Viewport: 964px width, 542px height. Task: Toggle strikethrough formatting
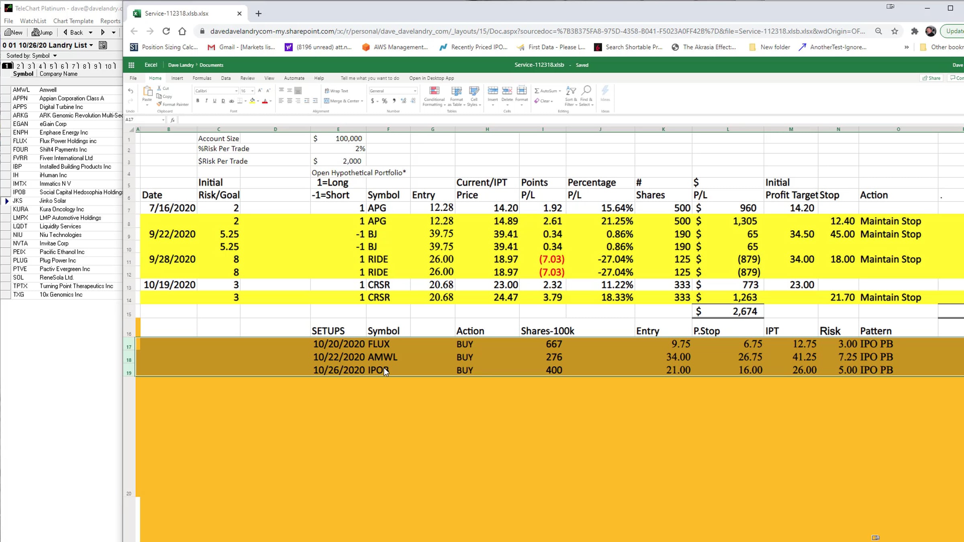(231, 101)
